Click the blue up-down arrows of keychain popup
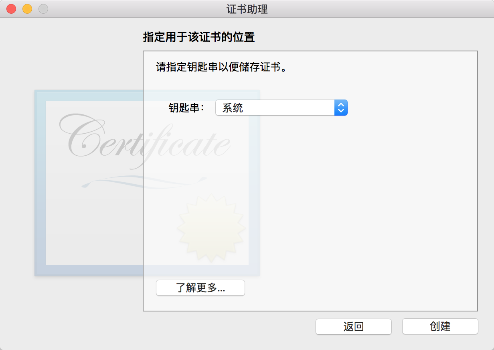The height and width of the screenshot is (350, 494). (341, 108)
